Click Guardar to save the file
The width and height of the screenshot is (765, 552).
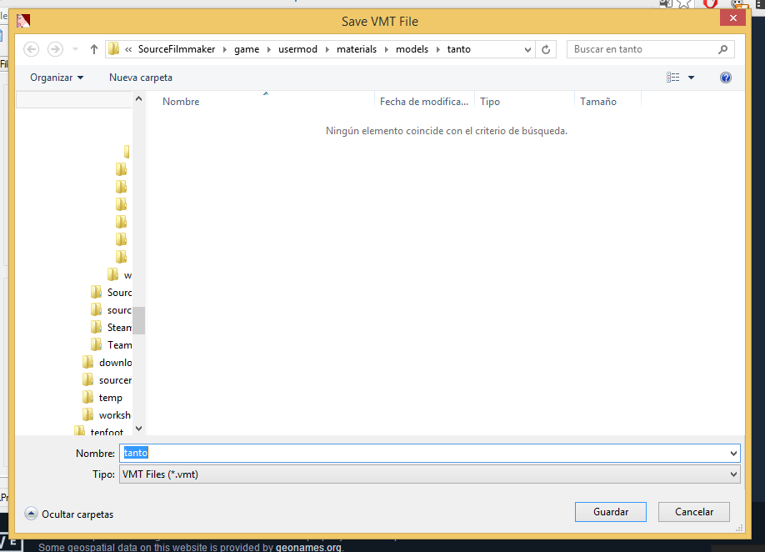tap(610, 512)
